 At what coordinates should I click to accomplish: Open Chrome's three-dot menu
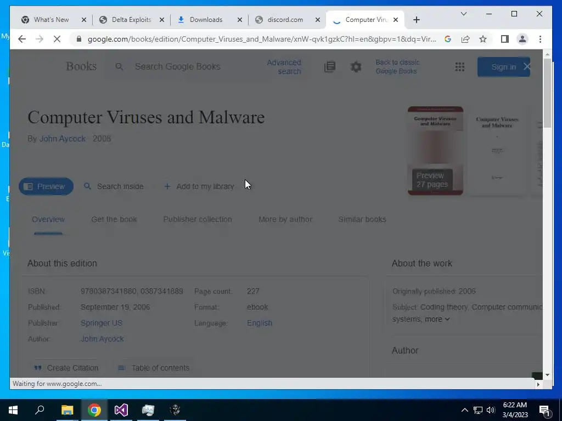[540, 39]
